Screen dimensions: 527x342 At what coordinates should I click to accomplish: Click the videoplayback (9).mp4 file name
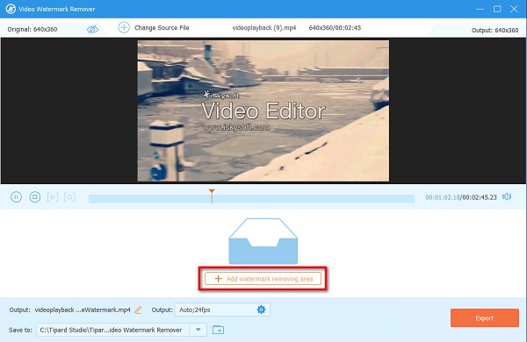(264, 28)
